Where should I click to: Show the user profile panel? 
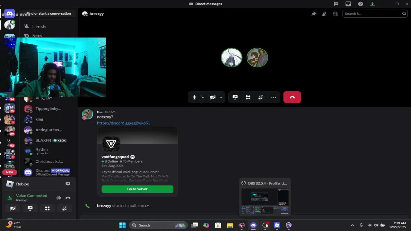[x=335, y=14]
